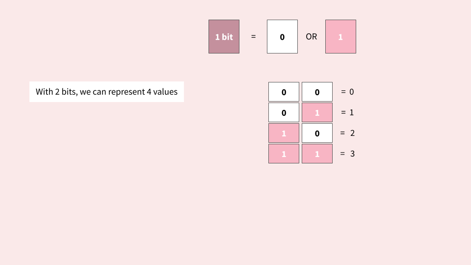Click the words 'With 2 bits' in caption
Viewport: 471px width, 265px height.
[56, 92]
